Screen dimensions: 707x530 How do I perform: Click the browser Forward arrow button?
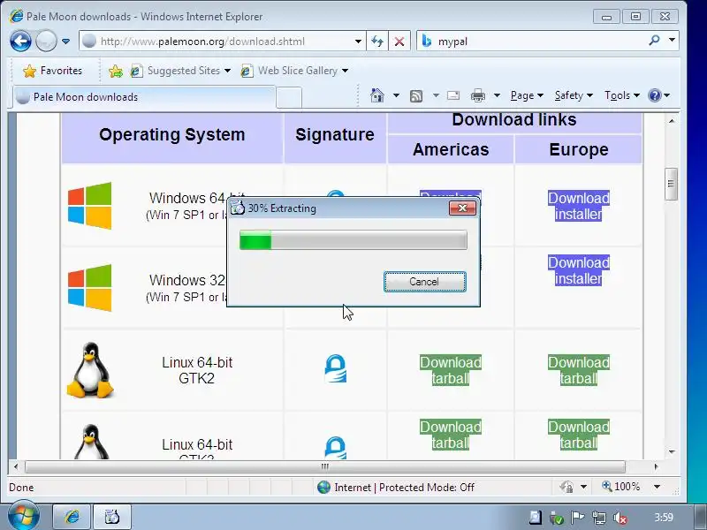(x=46, y=42)
